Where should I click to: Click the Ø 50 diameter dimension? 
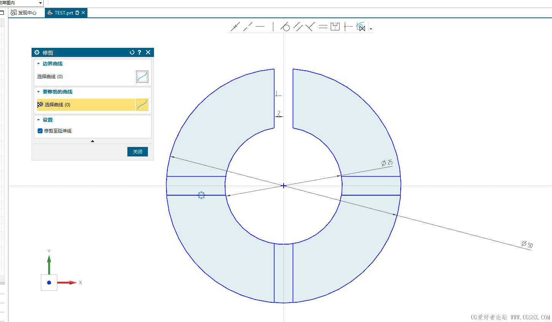click(527, 245)
